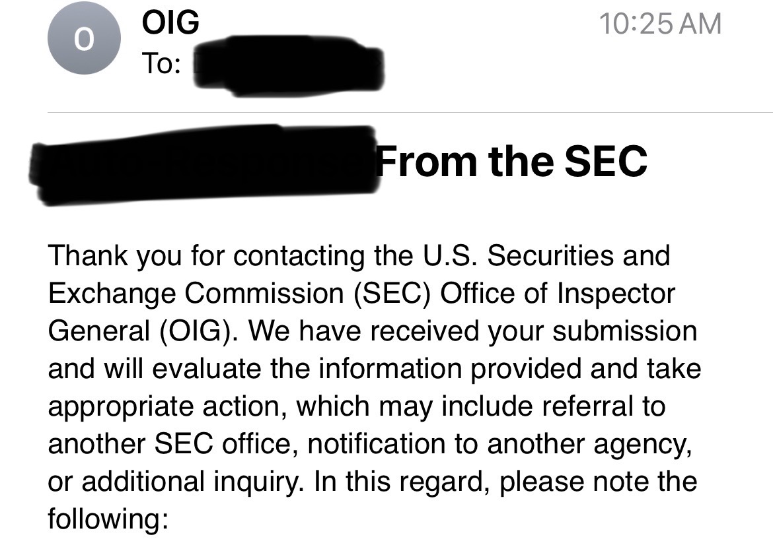Select the "Exchange Commission (SEC)" text
Viewport: 773px width, 547px height.
[x=240, y=294]
